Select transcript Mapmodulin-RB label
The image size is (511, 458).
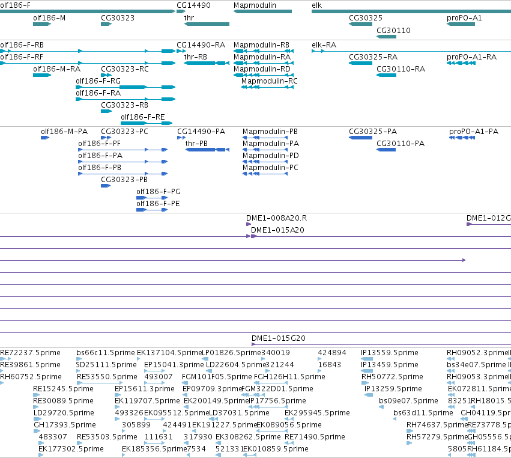[261, 45]
